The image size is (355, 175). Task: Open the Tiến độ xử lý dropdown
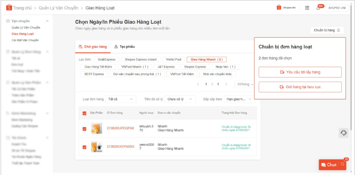(180, 99)
